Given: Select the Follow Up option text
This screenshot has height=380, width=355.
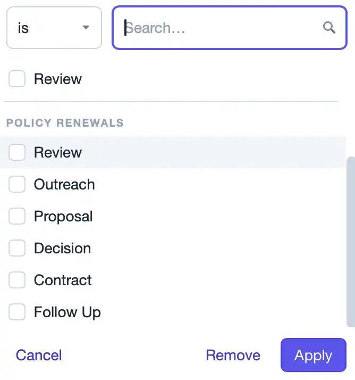Looking at the screenshot, I should click(67, 312).
